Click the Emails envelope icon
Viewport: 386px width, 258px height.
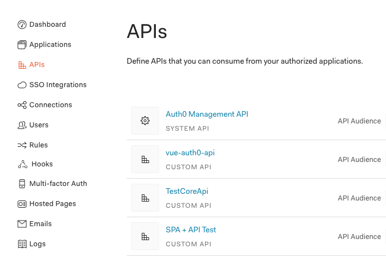(x=22, y=224)
